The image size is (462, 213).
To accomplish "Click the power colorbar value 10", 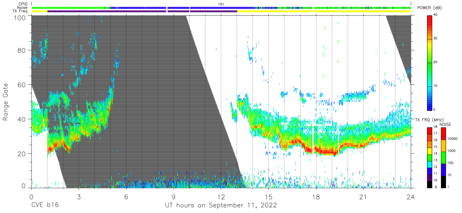I will coord(435,86).
